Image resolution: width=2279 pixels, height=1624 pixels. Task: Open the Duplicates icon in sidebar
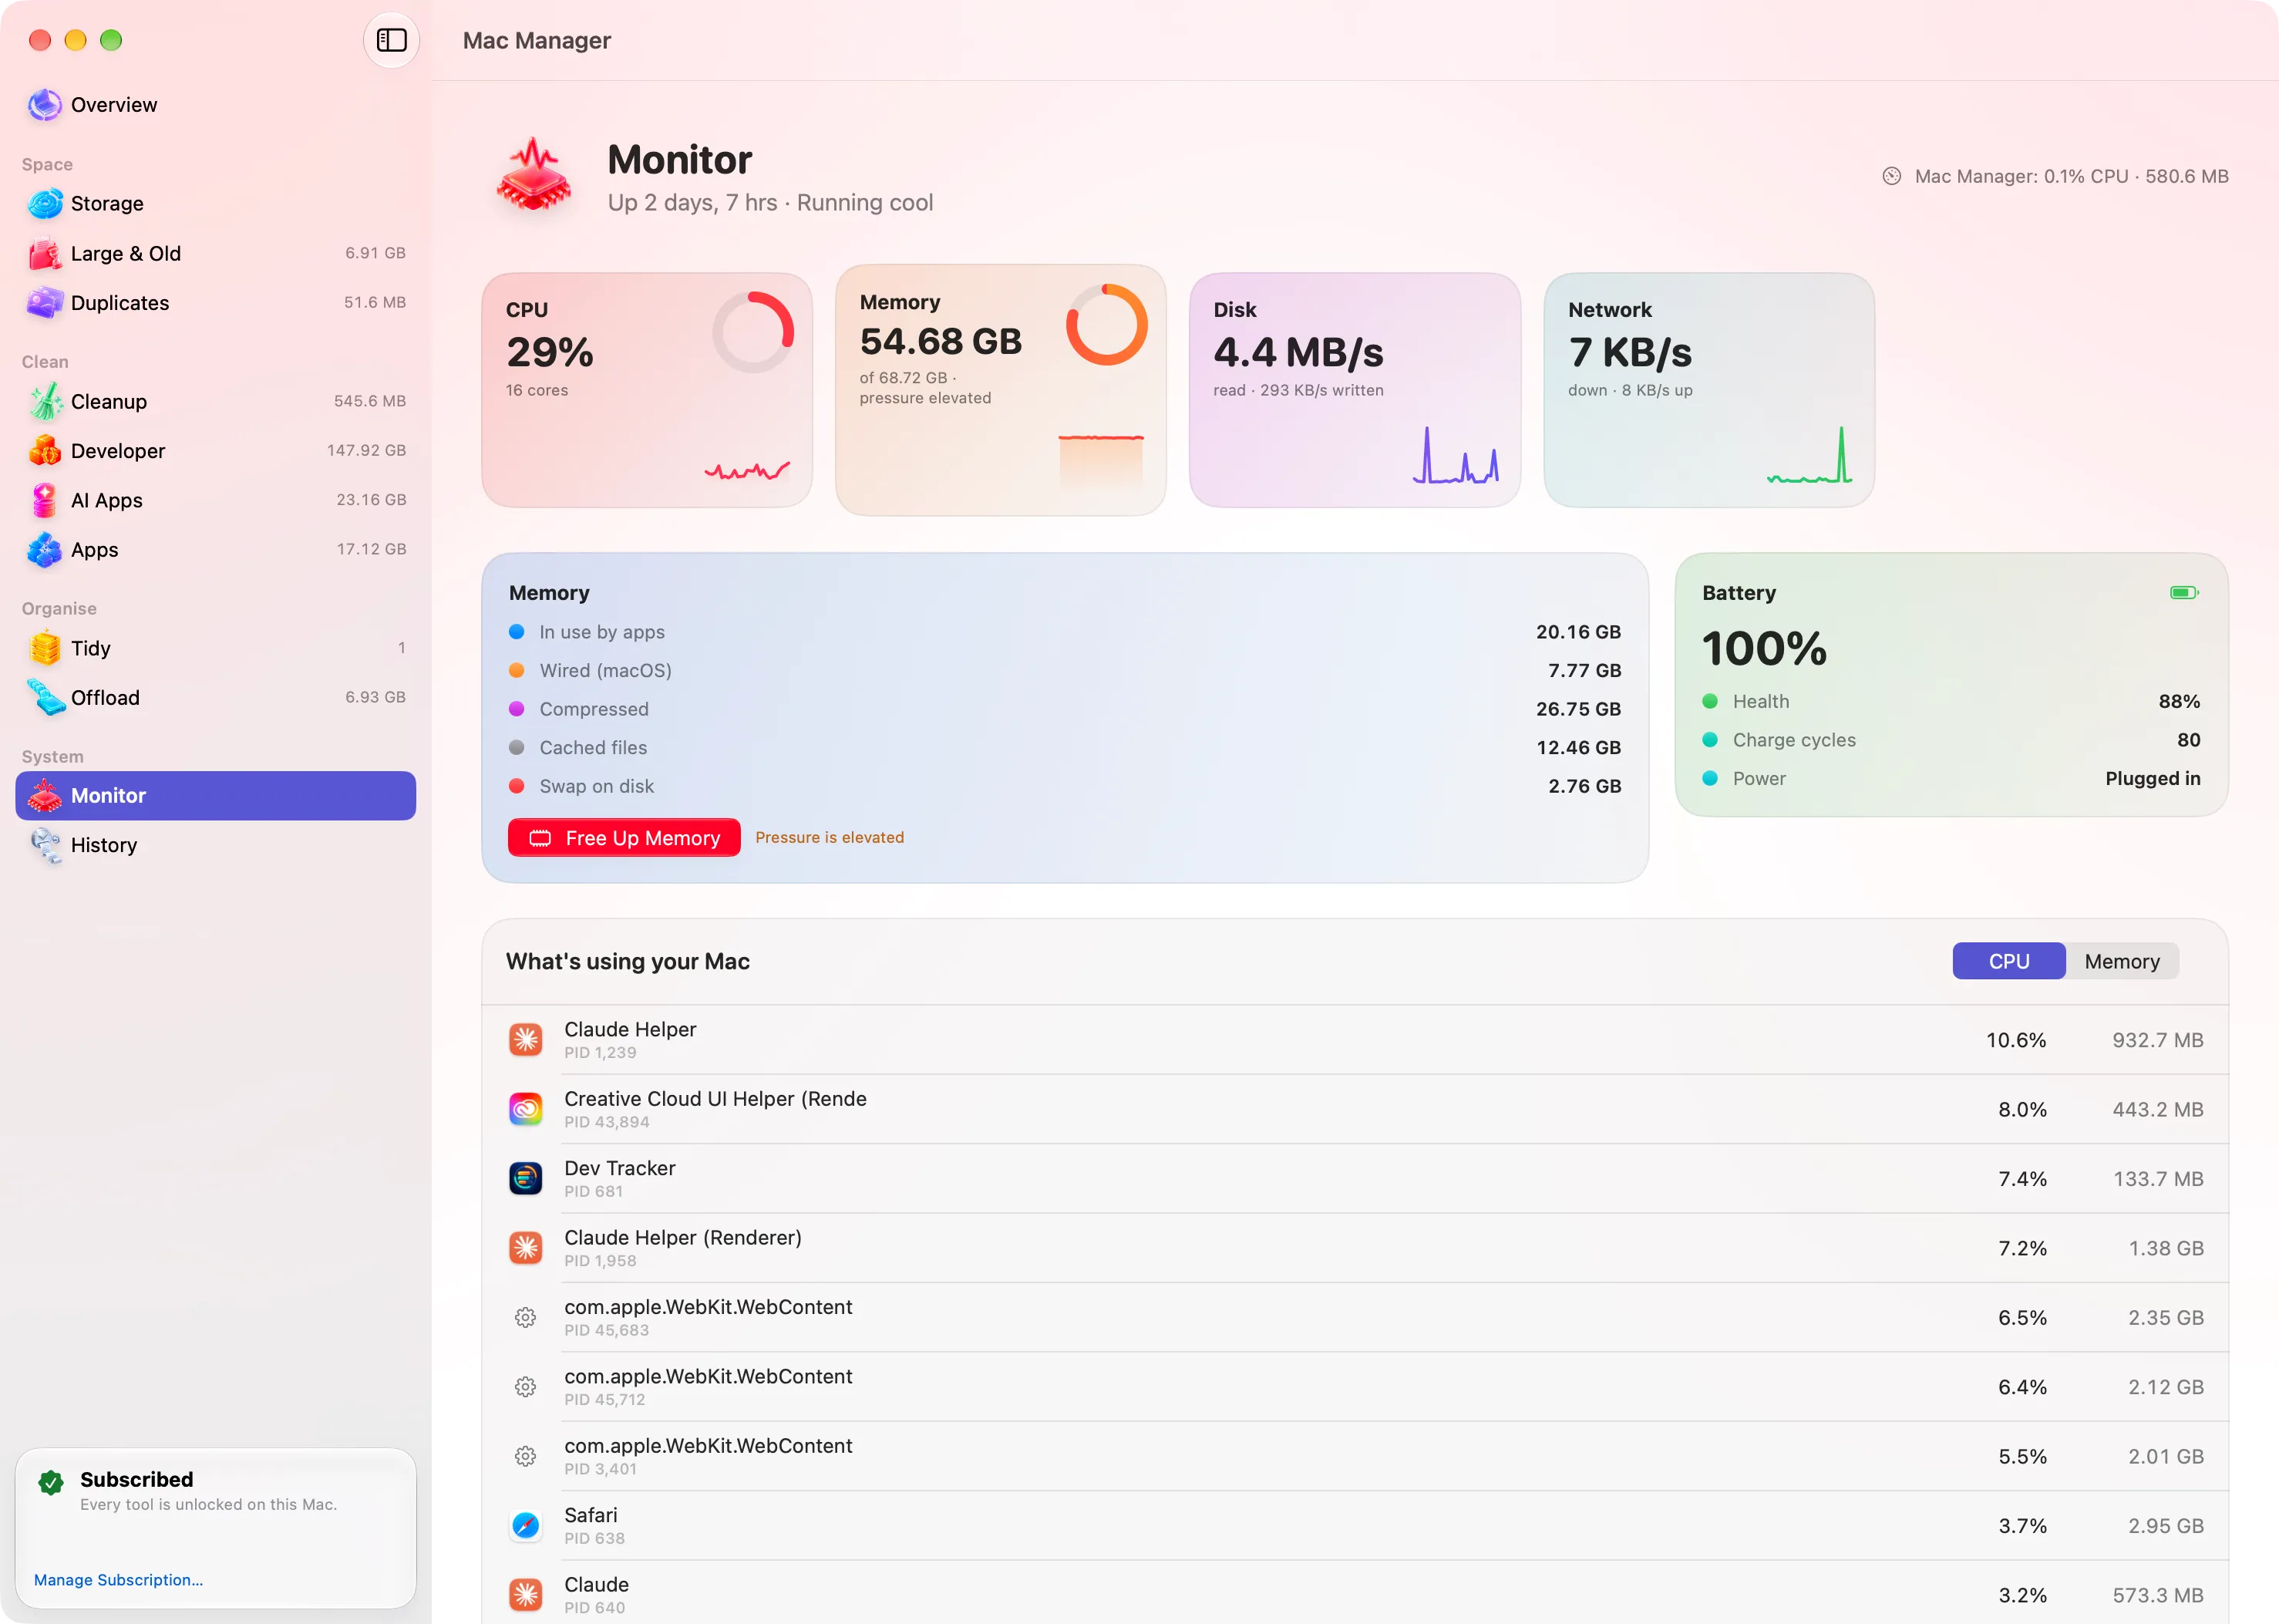44,303
